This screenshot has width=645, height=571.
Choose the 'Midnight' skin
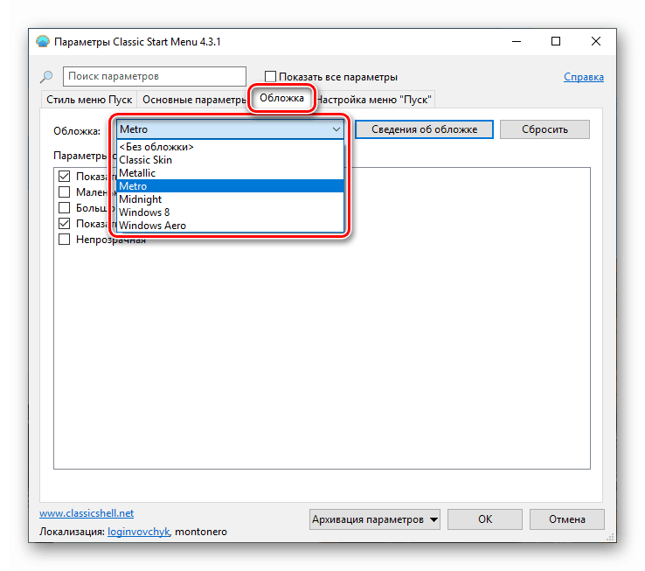coord(231,199)
